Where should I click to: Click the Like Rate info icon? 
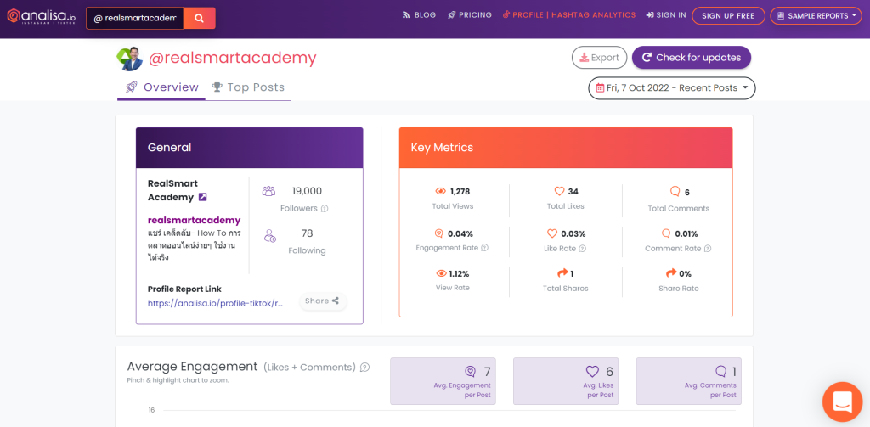[583, 249]
